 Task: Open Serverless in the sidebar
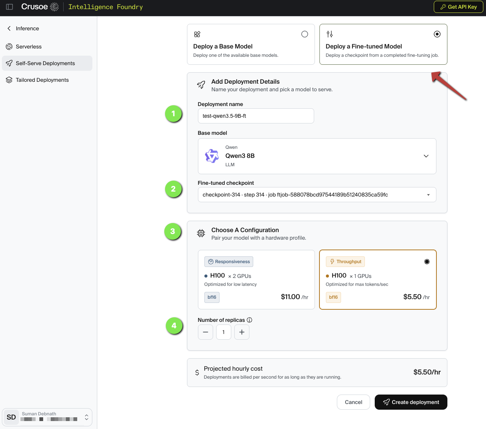click(47, 47)
